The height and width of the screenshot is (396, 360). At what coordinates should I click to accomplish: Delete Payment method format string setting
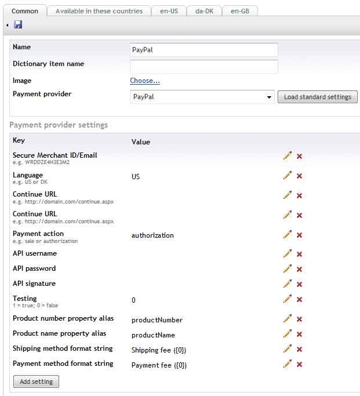click(x=299, y=365)
